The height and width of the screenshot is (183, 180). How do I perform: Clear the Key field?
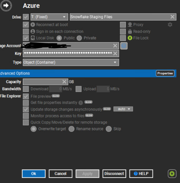pos(115,53)
